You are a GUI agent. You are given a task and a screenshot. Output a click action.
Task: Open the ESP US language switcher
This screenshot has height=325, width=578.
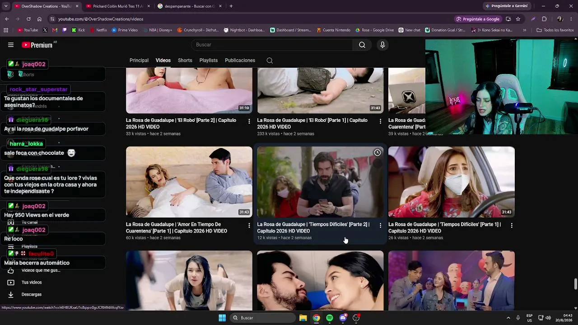click(529, 318)
